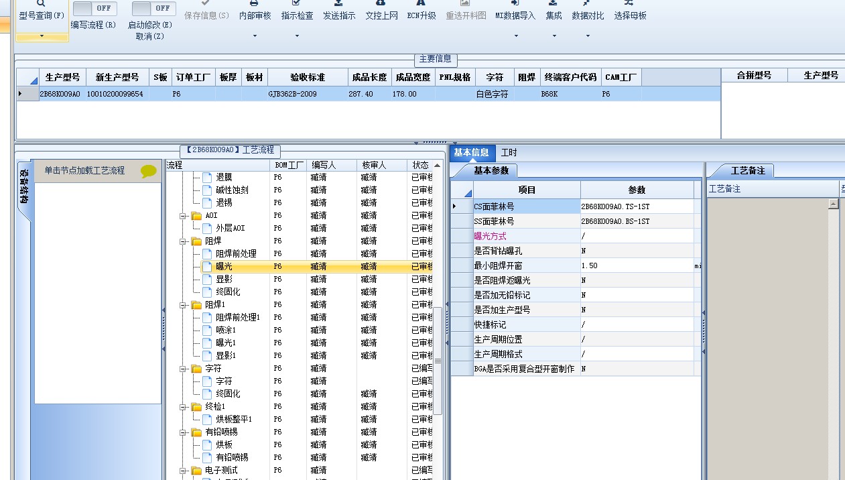Screen dimensions: 845x480
Task: Click the 发送指示 toolbar icon
Action: tap(339, 11)
